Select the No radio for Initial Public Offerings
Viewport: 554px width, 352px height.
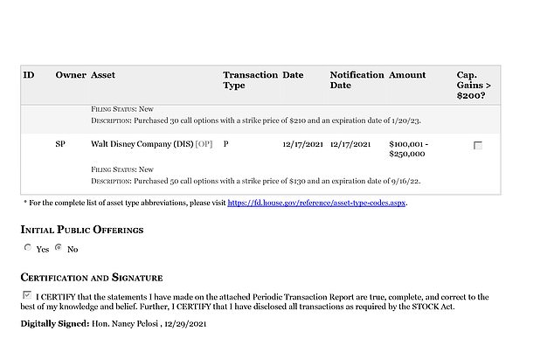pos(58,248)
